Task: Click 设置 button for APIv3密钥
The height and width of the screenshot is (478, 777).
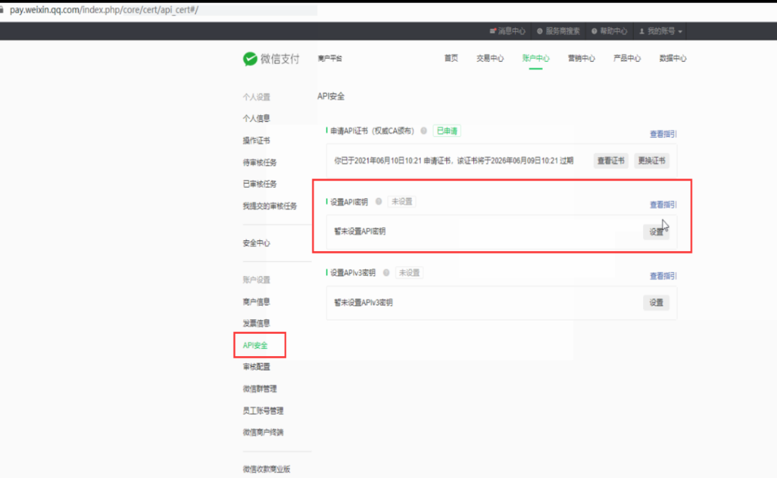Action: pyautogui.click(x=656, y=303)
